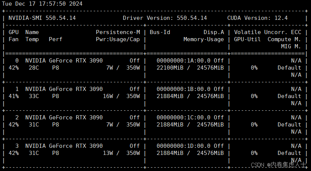Select GPU 0 temperature 28C
This screenshot has height=171, width=311.
[34, 68]
